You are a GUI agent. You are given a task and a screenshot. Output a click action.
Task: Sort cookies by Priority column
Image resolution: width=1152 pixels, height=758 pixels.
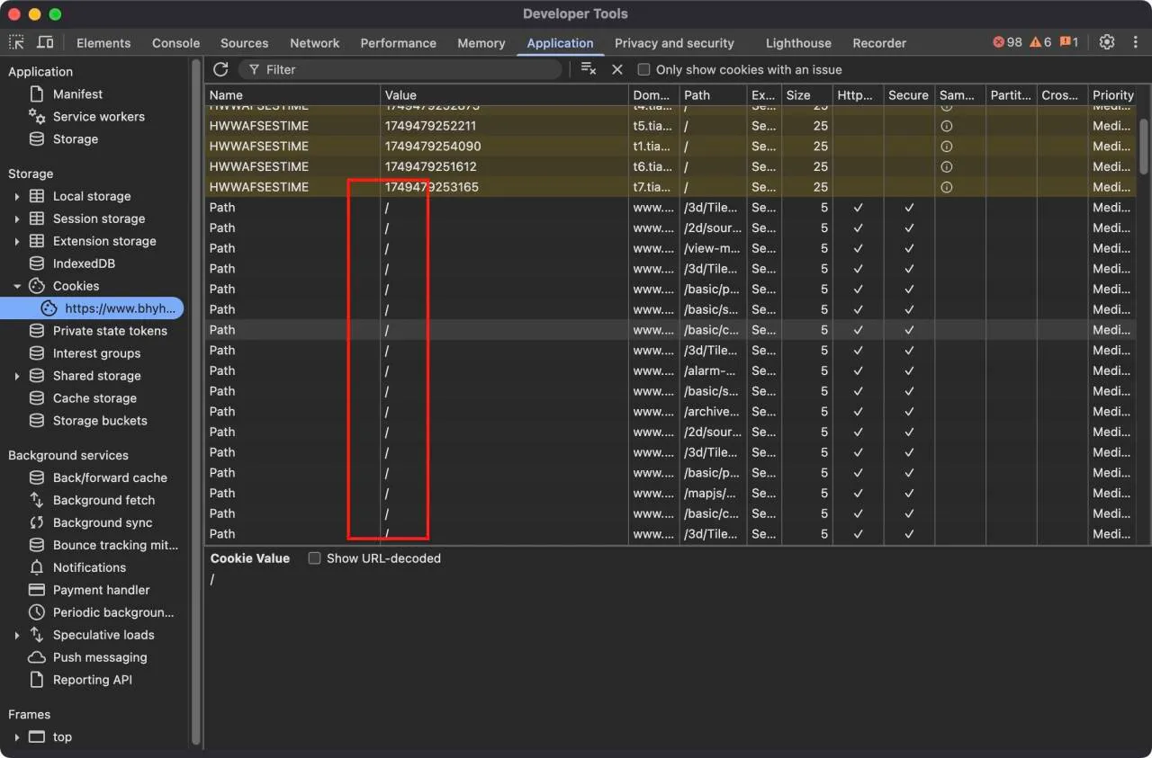pyautogui.click(x=1113, y=94)
